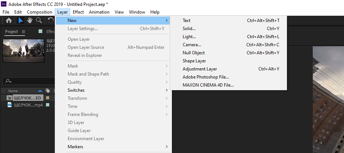Select the Hand tool
344x153 pixels.
click(x=30, y=20)
